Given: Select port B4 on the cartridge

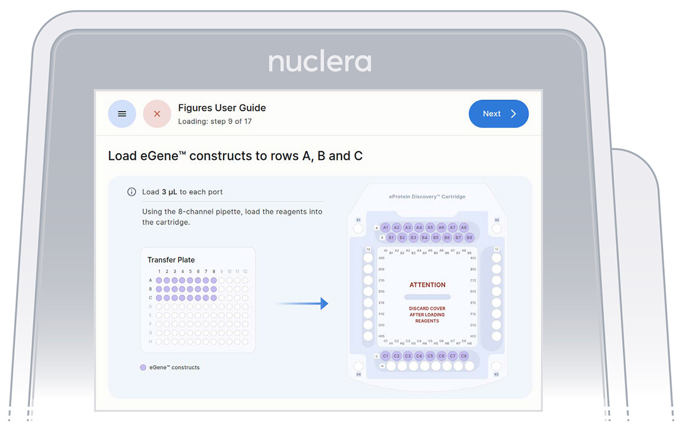Looking at the screenshot, I should [425, 237].
